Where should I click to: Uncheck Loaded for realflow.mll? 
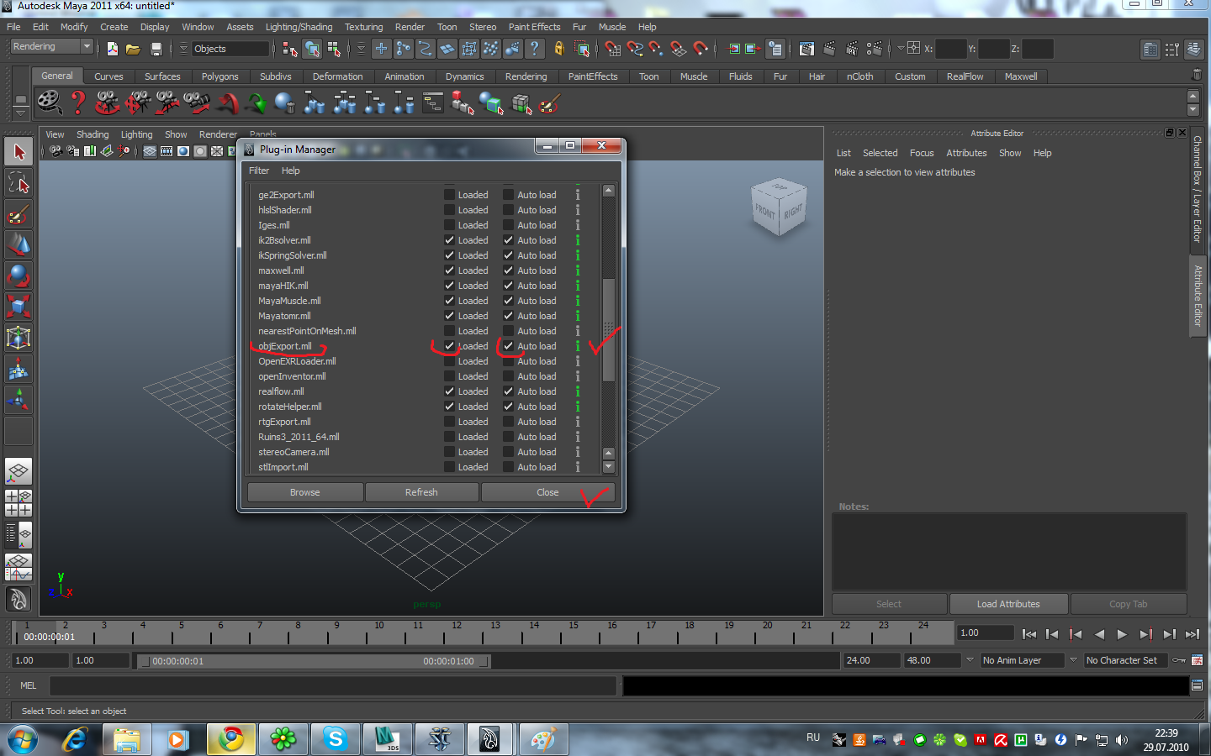pyautogui.click(x=450, y=391)
